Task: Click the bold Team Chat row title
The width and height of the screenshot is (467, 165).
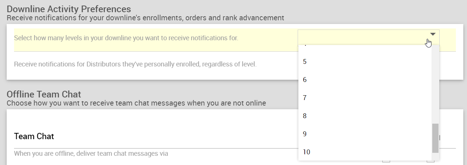Action: coord(34,136)
